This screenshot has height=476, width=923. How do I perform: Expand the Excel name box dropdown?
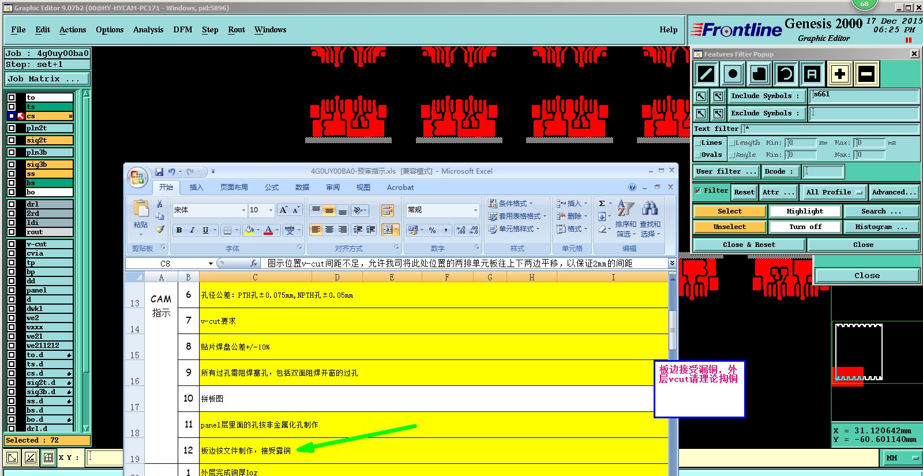tap(211, 263)
